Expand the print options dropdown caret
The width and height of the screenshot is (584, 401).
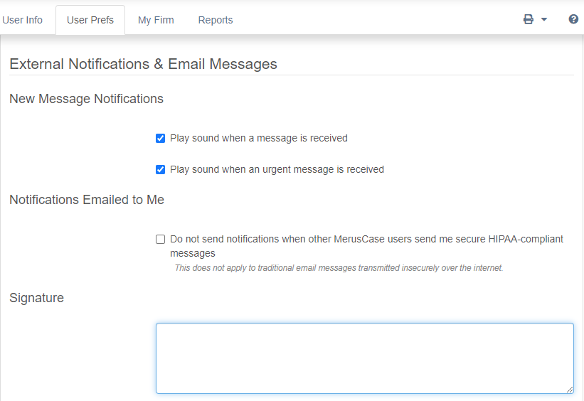[x=543, y=19]
